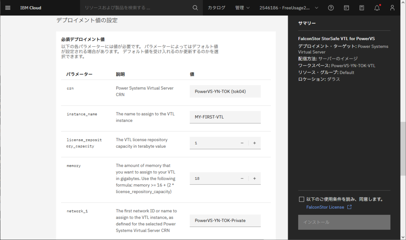Click the network_1 parameter name

pyautogui.click(x=77, y=211)
